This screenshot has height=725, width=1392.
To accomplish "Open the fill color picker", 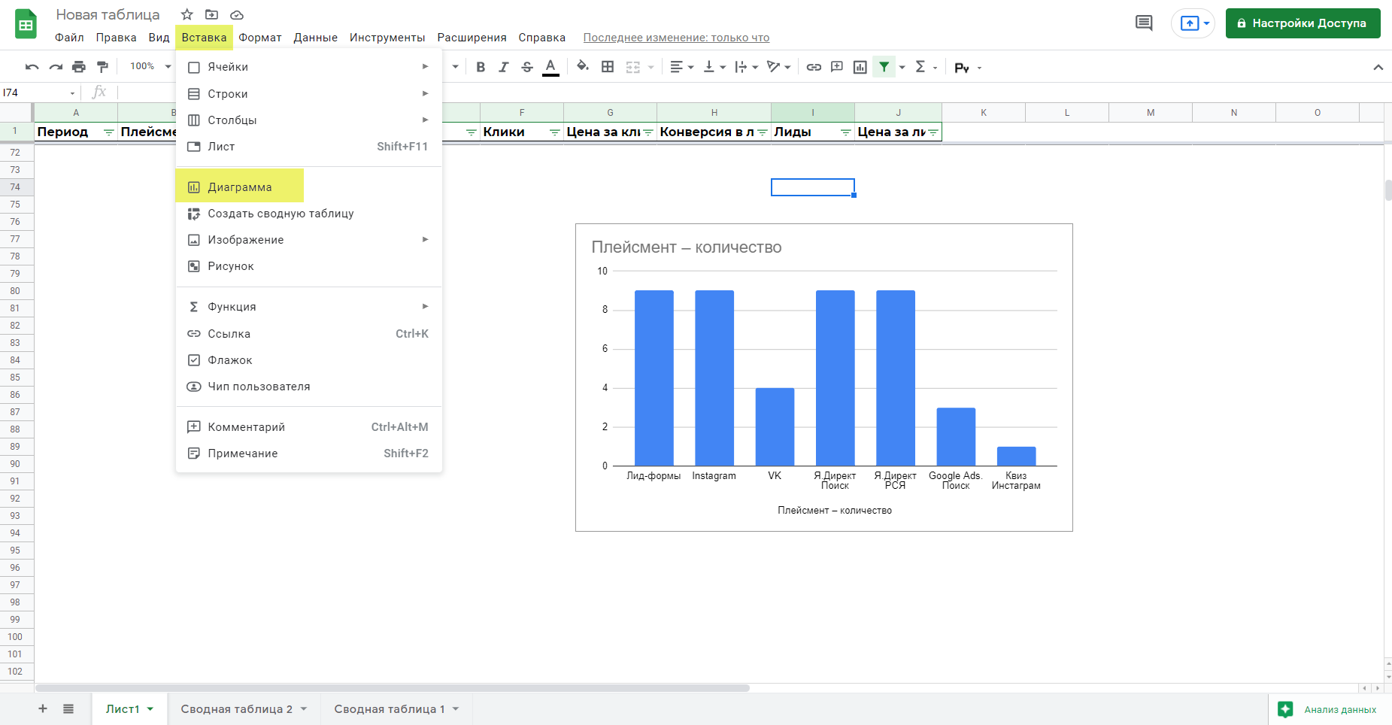I will (x=582, y=67).
